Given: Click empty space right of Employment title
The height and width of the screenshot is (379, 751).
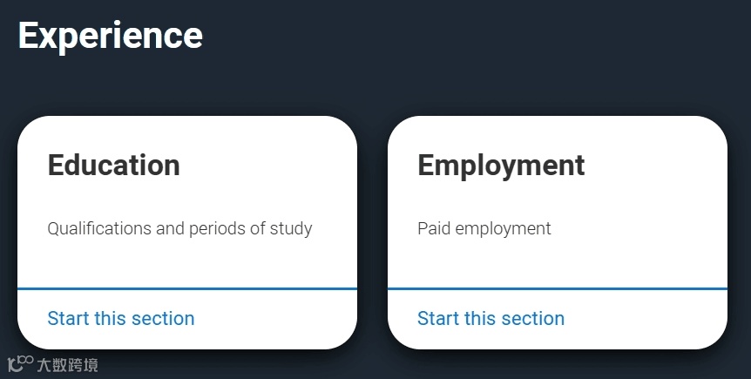Looking at the screenshot, I should [x=653, y=166].
